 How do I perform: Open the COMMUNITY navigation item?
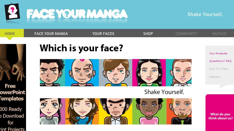click(186, 34)
